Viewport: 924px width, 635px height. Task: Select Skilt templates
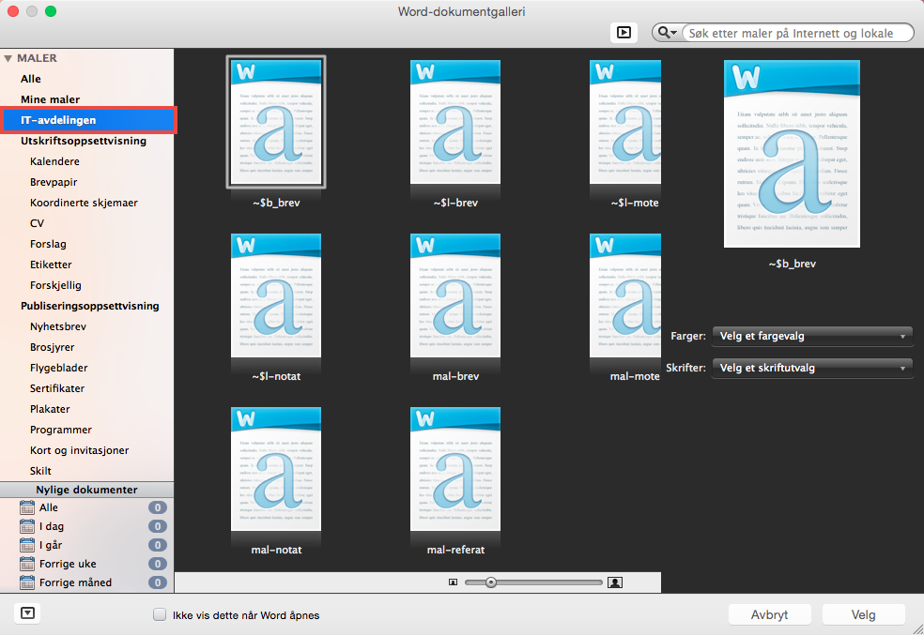(40, 470)
